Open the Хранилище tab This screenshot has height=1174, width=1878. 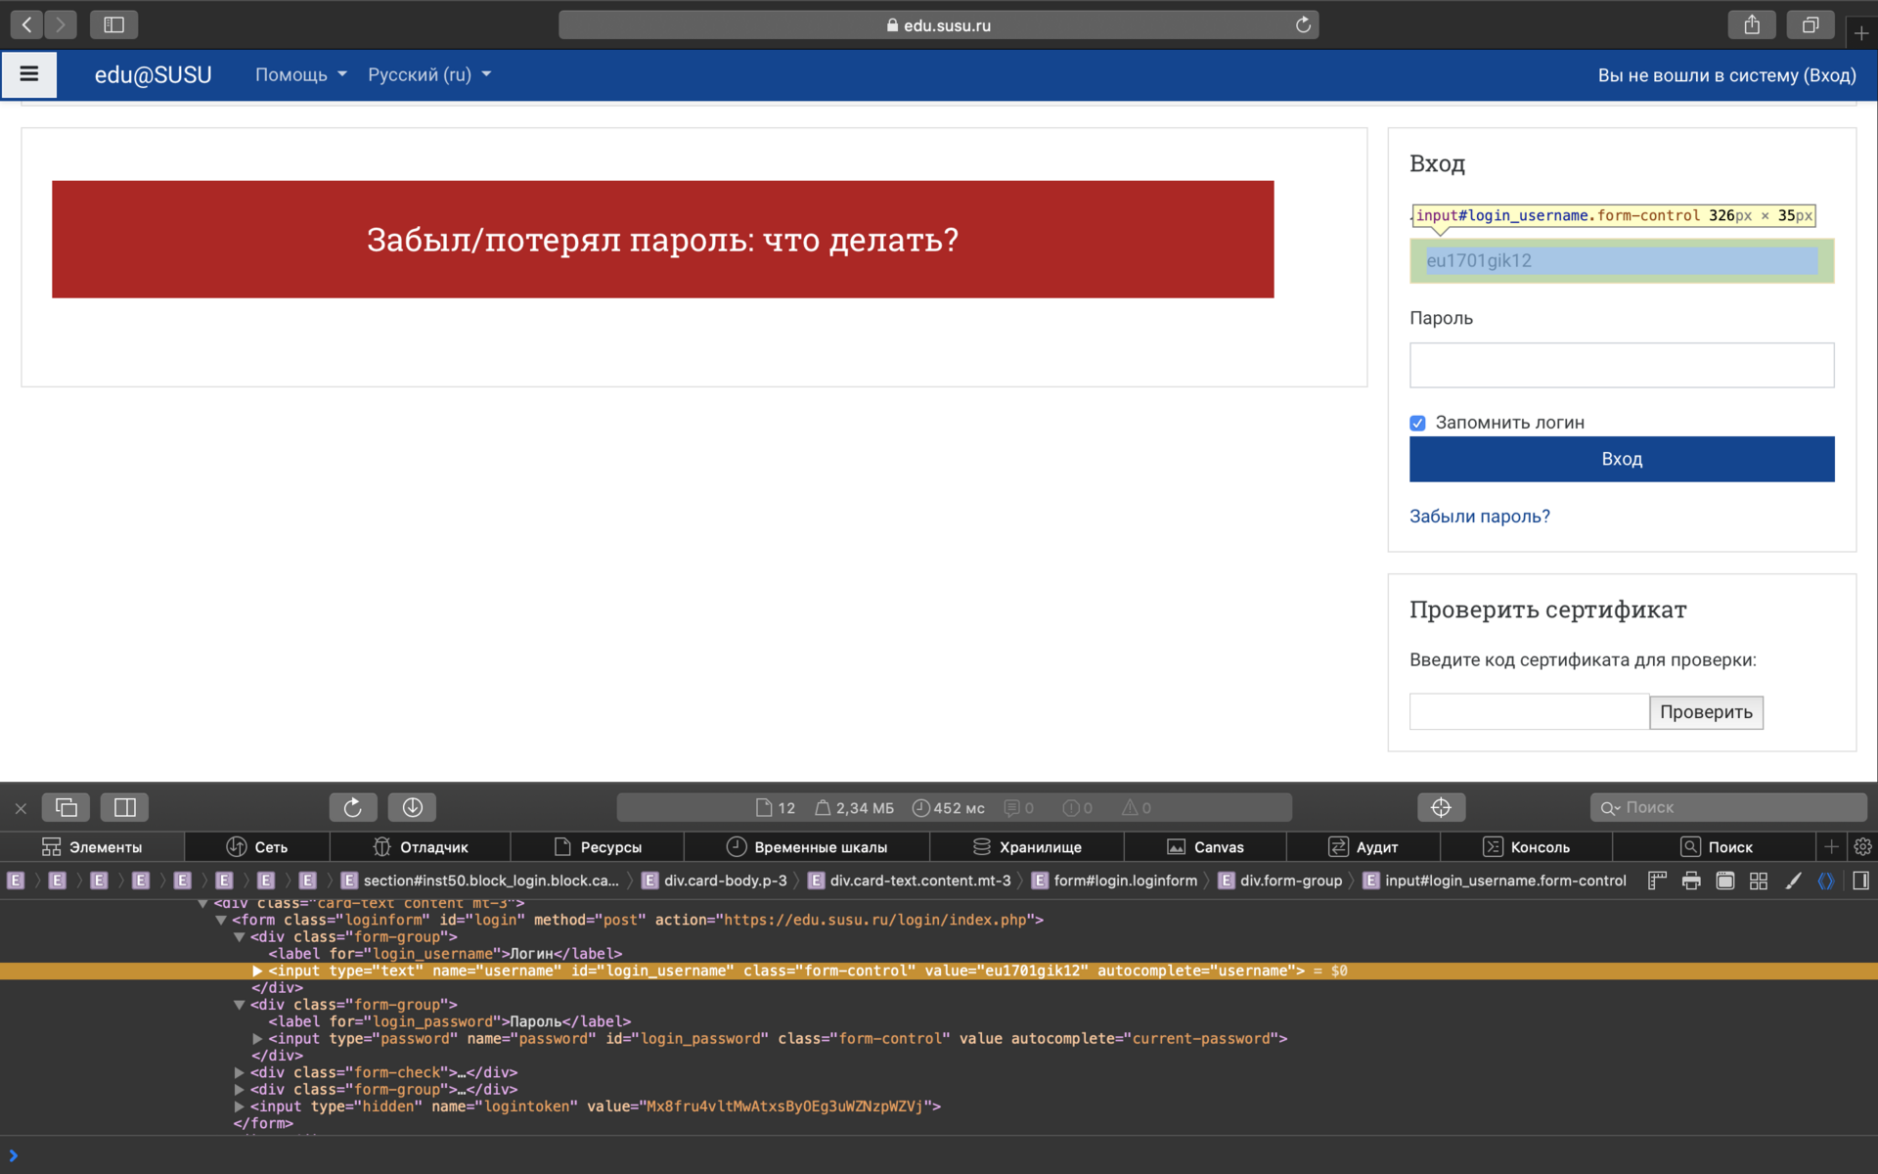pos(1027,847)
